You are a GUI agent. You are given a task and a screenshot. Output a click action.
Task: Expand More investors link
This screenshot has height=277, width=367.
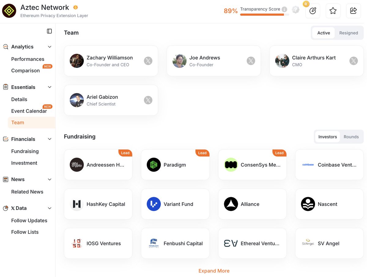tap(214, 271)
